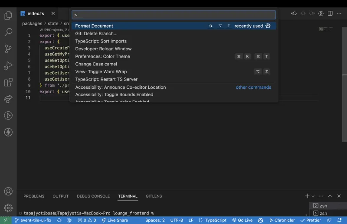347x224 pixels.
Task: Click Go Live server button
Action: 242,220
